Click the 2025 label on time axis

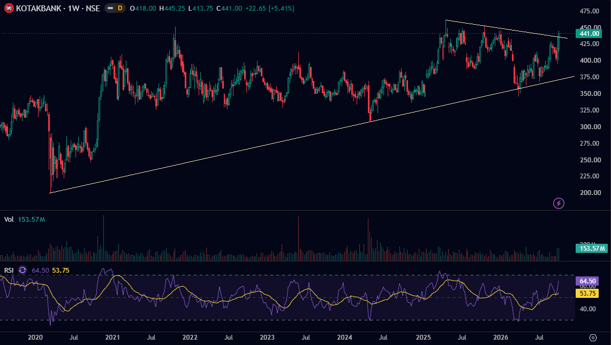(x=423, y=337)
